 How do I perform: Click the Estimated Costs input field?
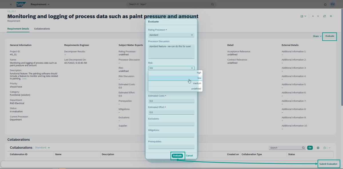(x=171, y=101)
